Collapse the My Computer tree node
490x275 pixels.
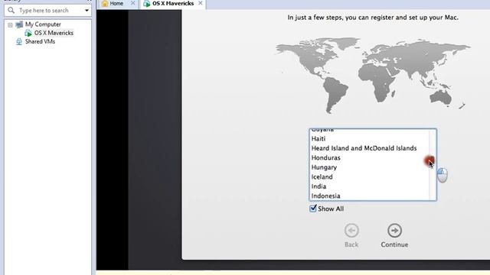10,24
